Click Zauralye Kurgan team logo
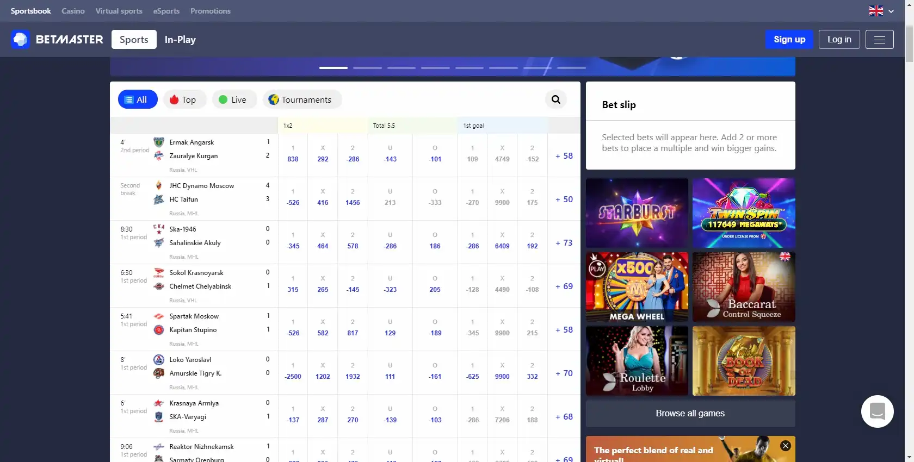This screenshot has width=914, height=462. click(x=159, y=155)
